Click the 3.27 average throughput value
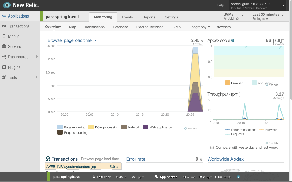292x182 pixels. tap(279, 94)
